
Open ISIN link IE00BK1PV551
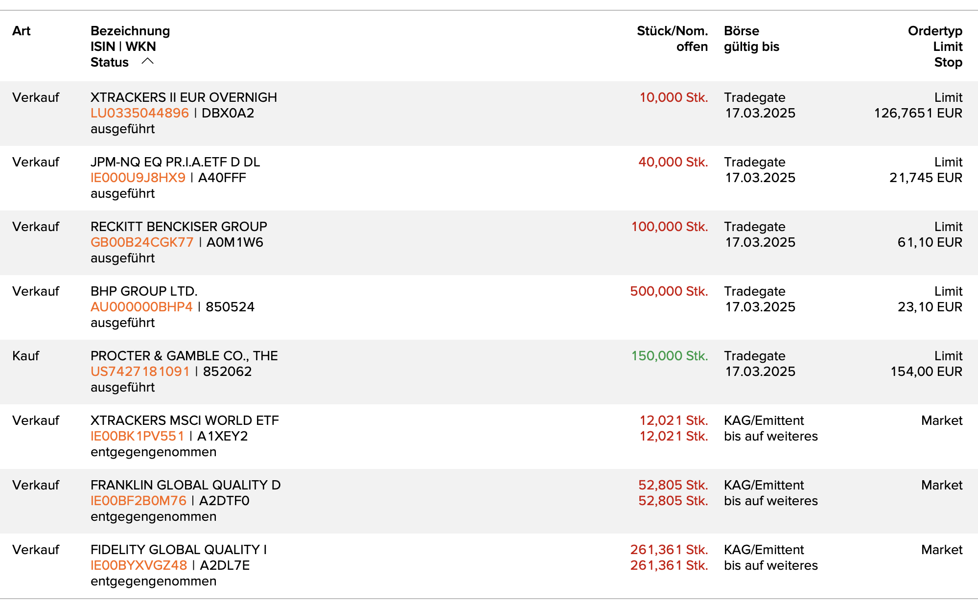click(137, 436)
